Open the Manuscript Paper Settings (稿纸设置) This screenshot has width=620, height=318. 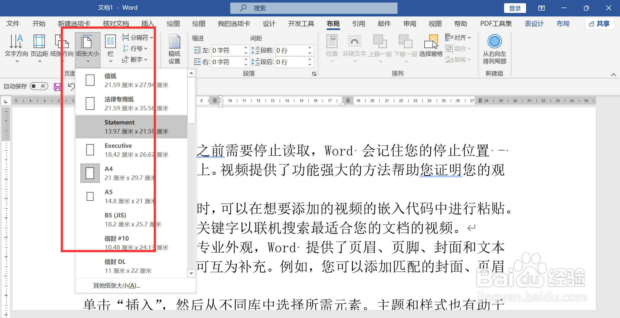[x=174, y=49]
